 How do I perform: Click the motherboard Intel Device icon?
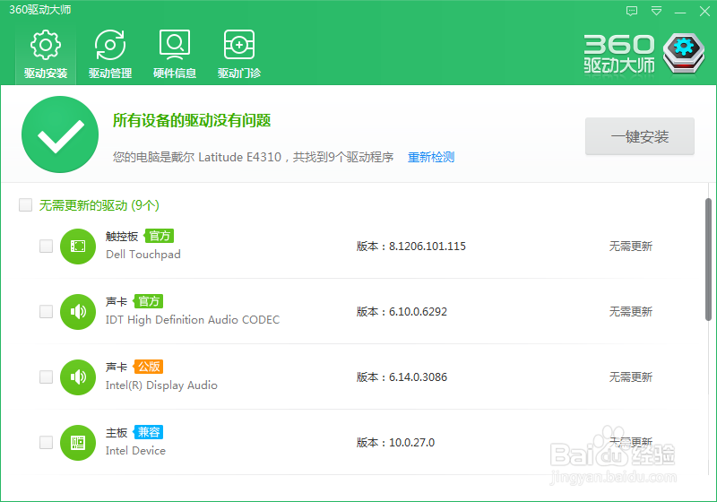point(78,443)
